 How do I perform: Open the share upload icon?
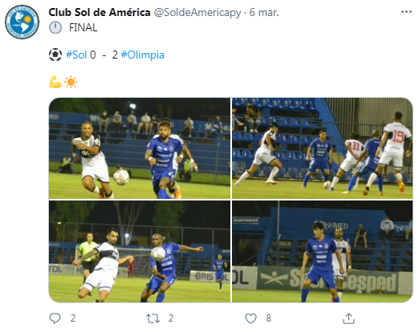(348, 318)
